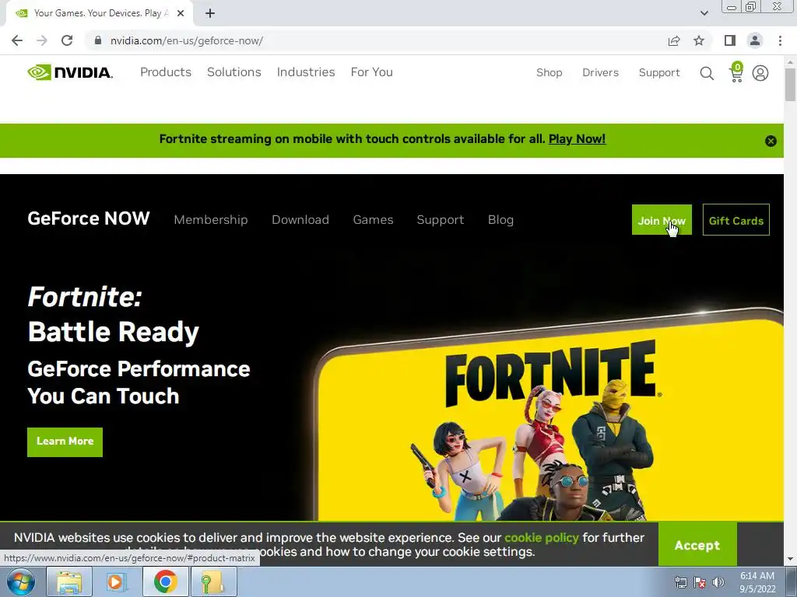Screen dimensions: 797x597
Task: Go to the Drivers link
Action: [x=600, y=72]
